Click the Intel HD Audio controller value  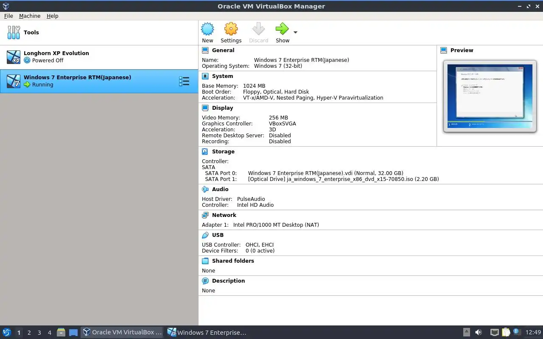coord(255,205)
